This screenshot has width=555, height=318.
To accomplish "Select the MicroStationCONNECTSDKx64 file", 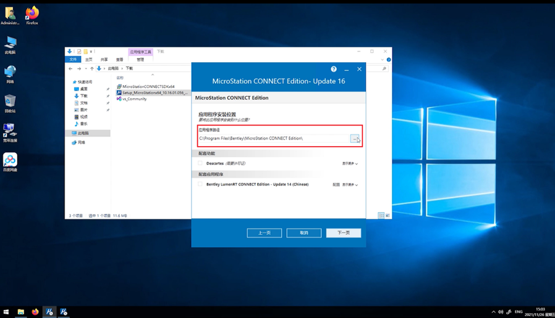I will pos(145,86).
